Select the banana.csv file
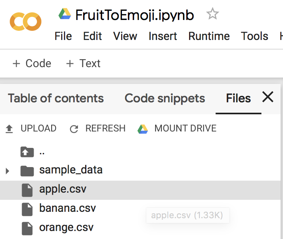Image resolution: width=283 pixels, height=239 pixels. 67,208
